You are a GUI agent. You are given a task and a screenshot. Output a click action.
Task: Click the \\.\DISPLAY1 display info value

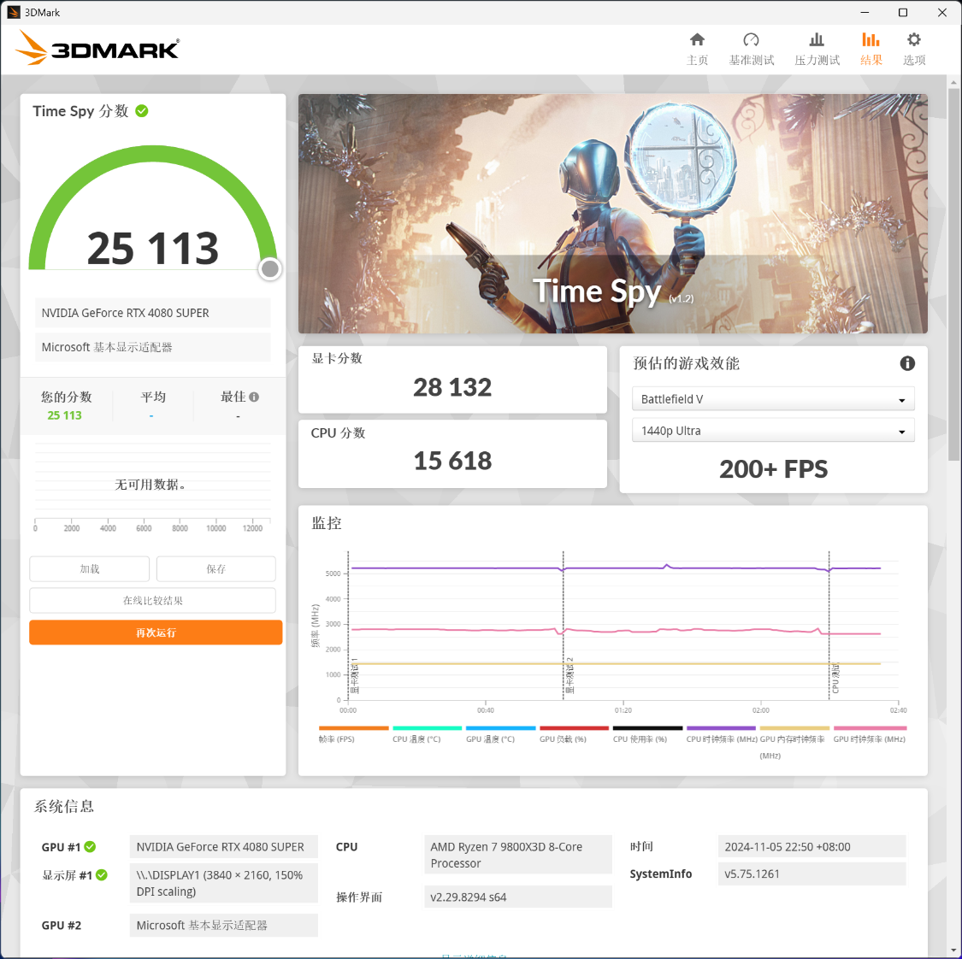point(223,883)
